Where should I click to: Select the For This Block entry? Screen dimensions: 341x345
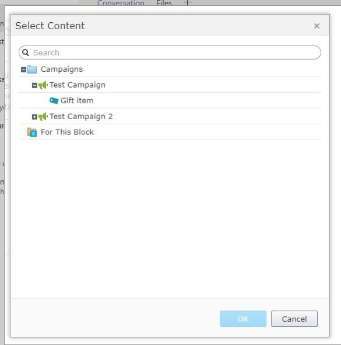(67, 132)
